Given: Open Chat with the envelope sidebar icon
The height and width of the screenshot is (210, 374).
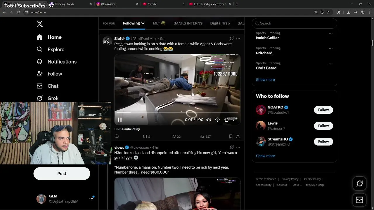Looking at the screenshot, I should (48, 86).
